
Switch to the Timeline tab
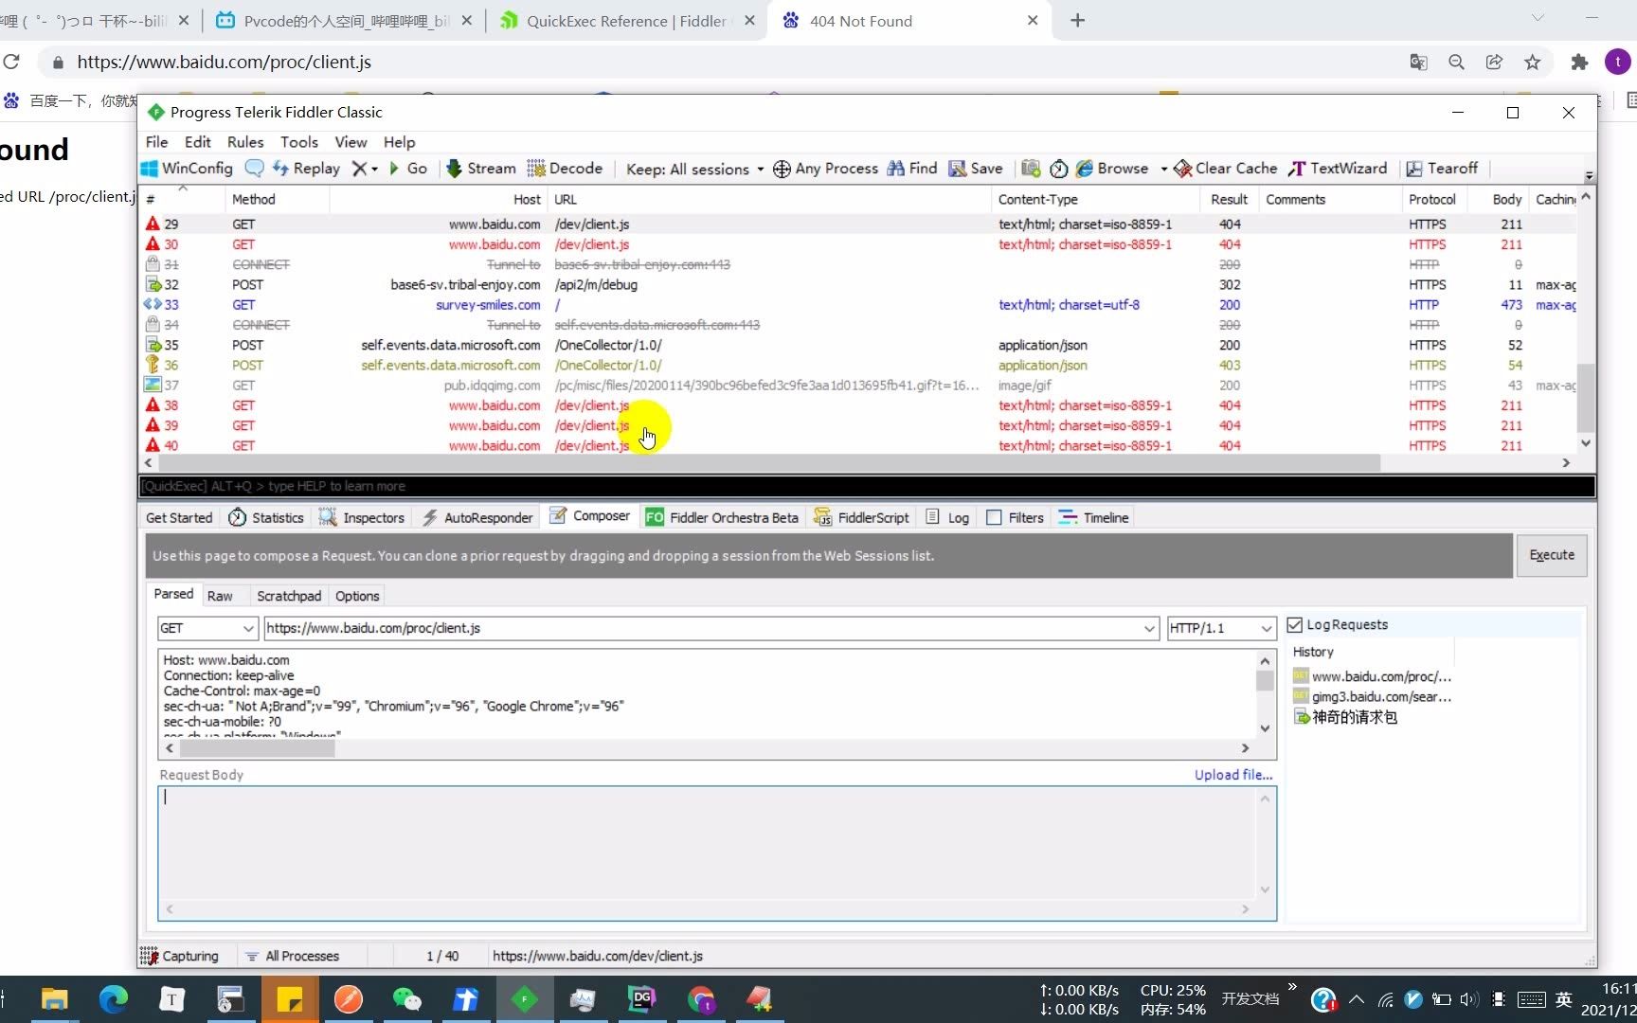click(1093, 517)
